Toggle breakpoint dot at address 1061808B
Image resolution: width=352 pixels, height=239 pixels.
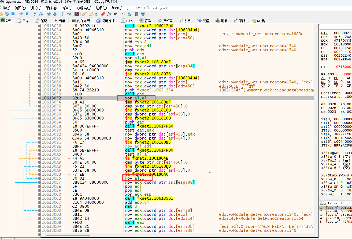pos(39,126)
